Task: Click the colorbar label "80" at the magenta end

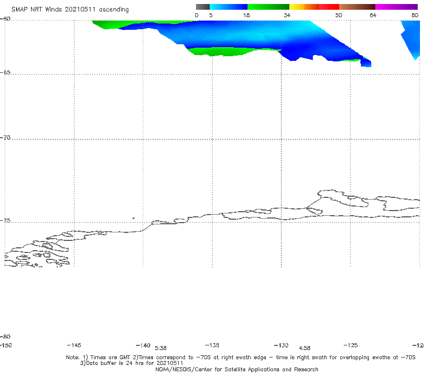Action: point(415,15)
